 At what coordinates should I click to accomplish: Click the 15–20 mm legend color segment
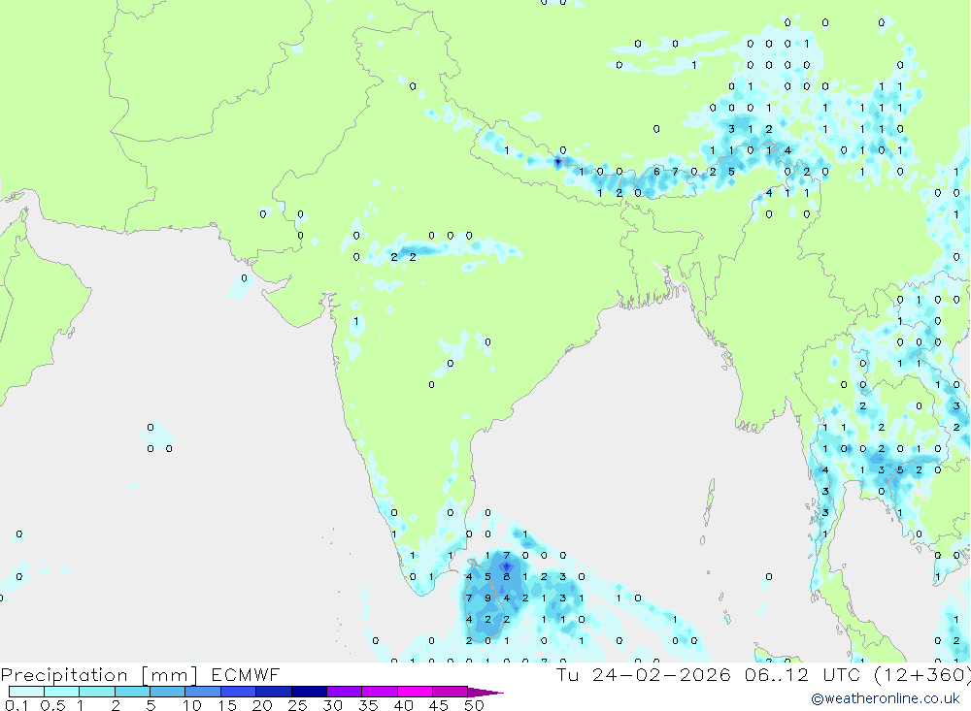239,692
